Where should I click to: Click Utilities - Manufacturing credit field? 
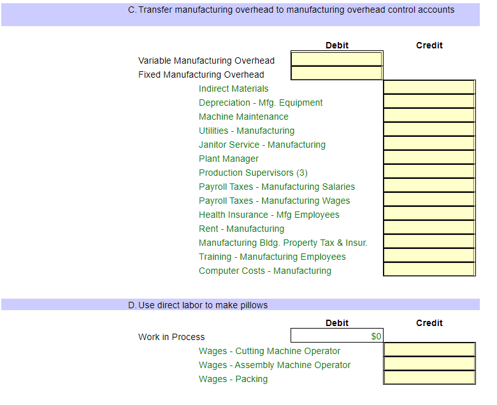429,129
